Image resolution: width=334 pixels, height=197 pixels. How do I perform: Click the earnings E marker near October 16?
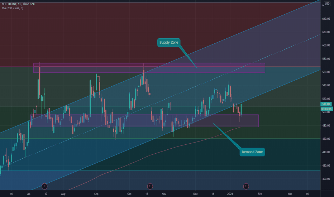(150, 186)
